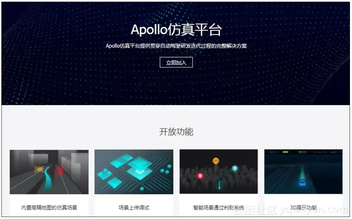Click the circular icon in 3D view toolbar
Image resolution: width=352 pixels, height=219 pixels.
tap(271, 152)
